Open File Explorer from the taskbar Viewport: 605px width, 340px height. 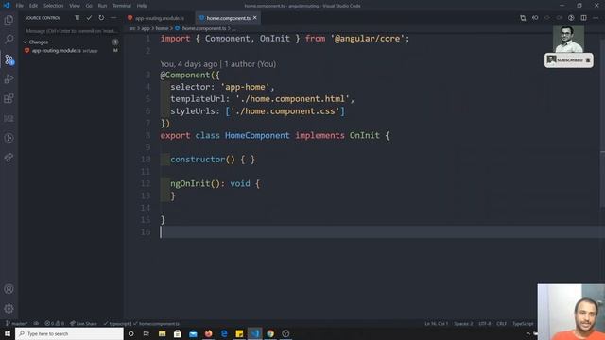[x=162, y=333]
